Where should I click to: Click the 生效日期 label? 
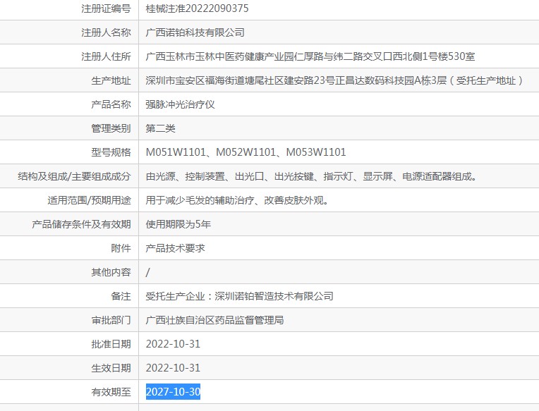[x=111, y=368]
